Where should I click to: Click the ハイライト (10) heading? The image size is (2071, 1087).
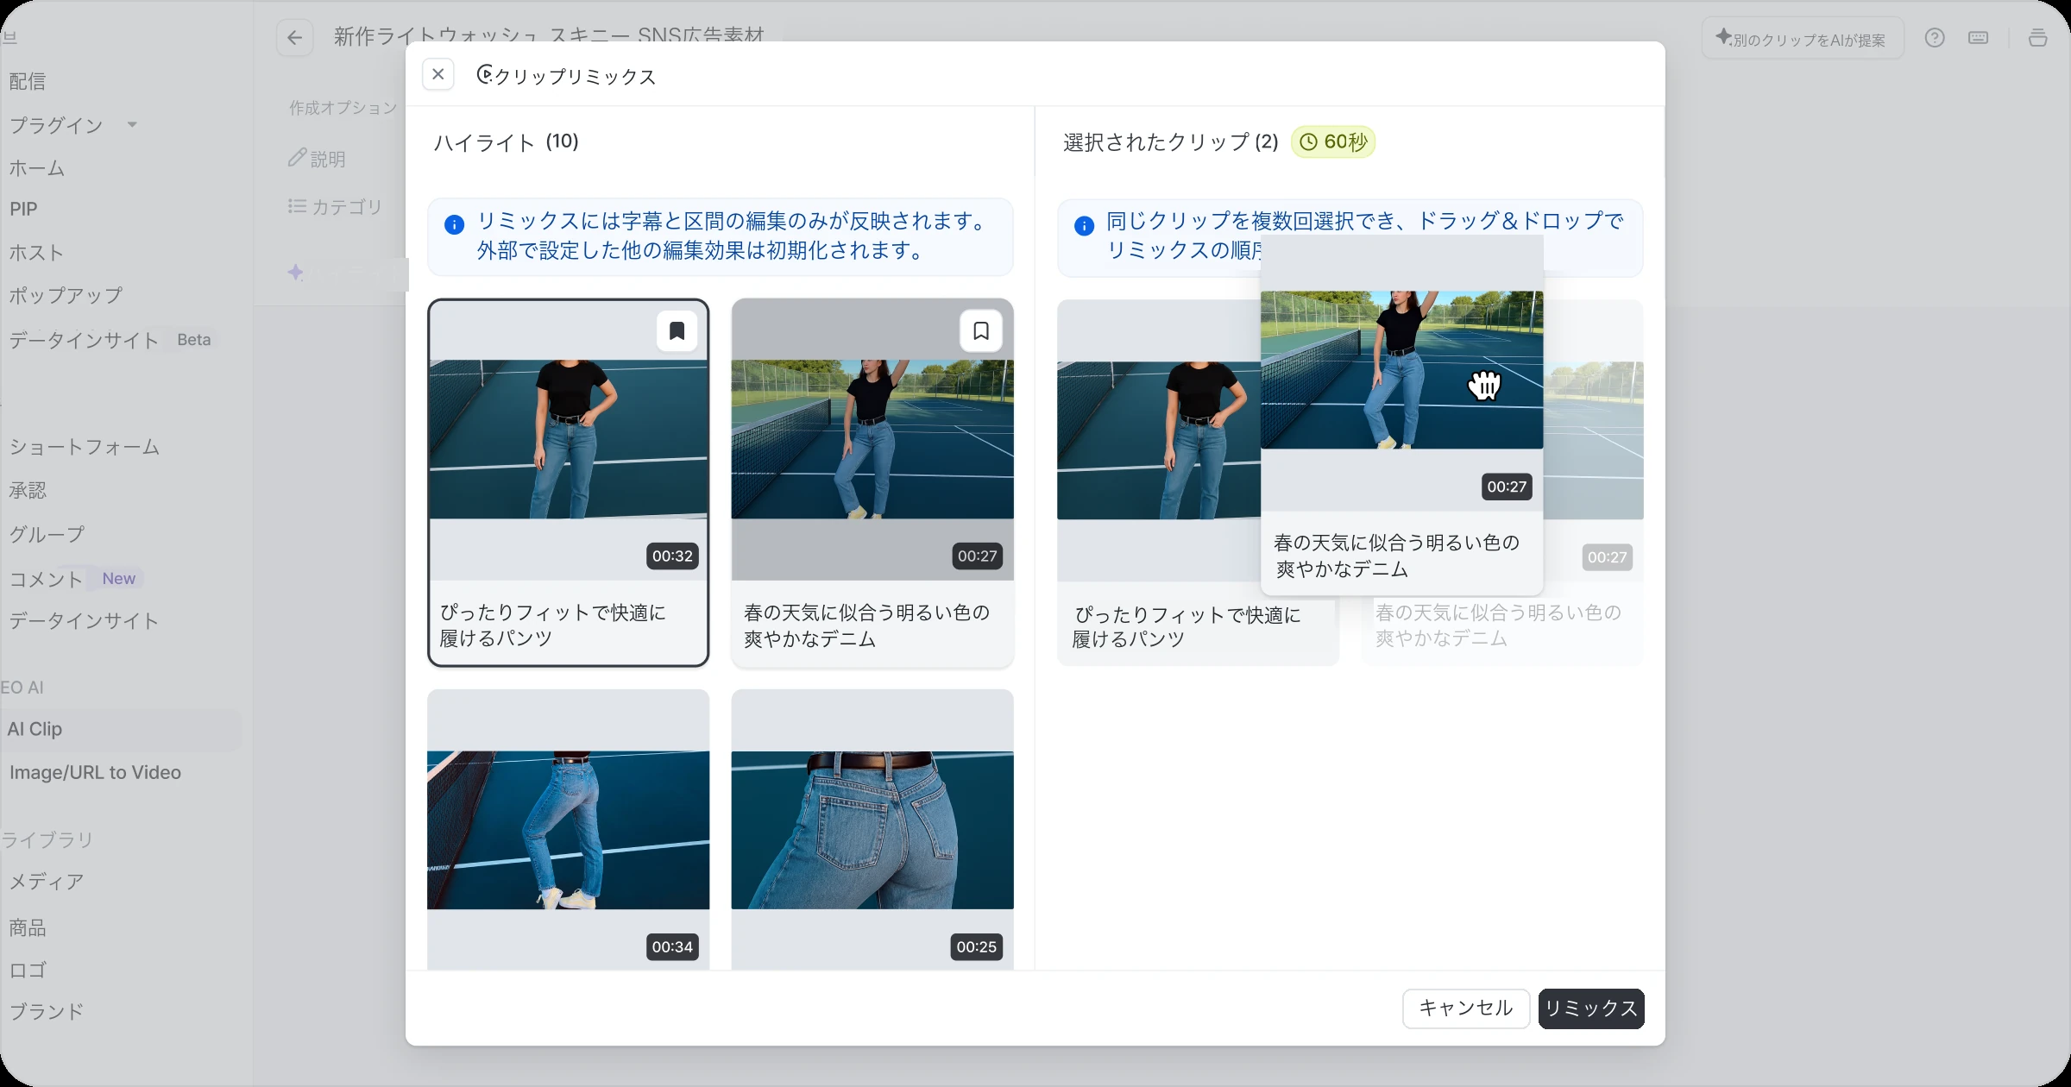(x=506, y=142)
